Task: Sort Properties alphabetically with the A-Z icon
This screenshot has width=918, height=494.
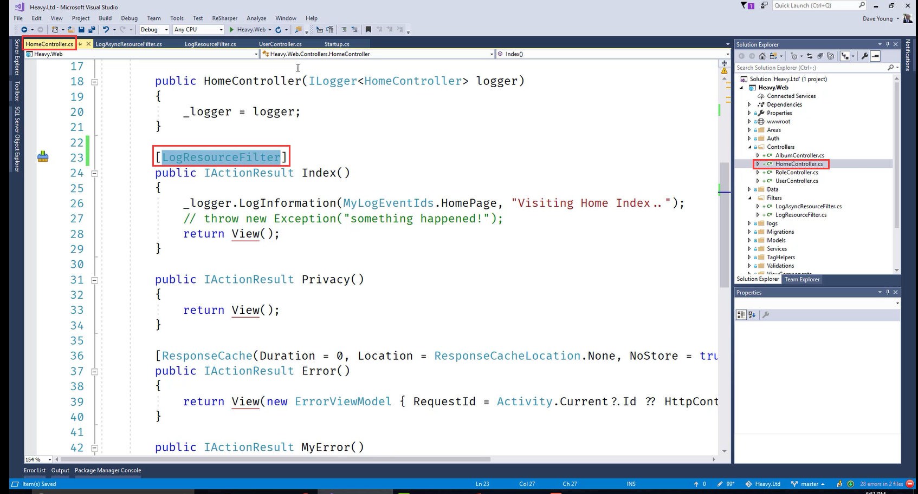Action: tap(752, 315)
